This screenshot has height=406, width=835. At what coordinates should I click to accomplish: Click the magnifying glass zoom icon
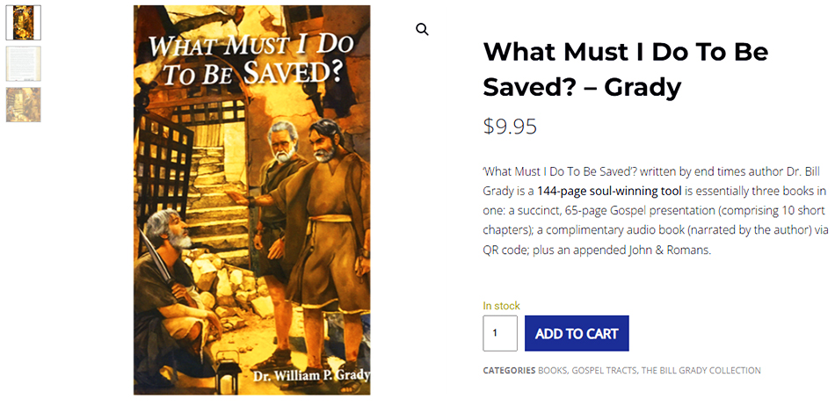[423, 30]
